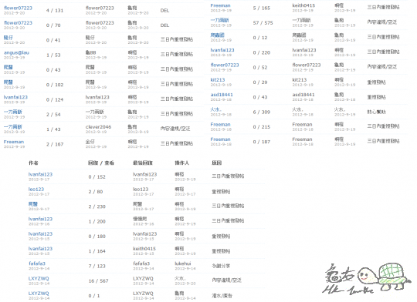Open the fafafa3 author link
This screenshot has height=302, width=417.
click(37, 263)
